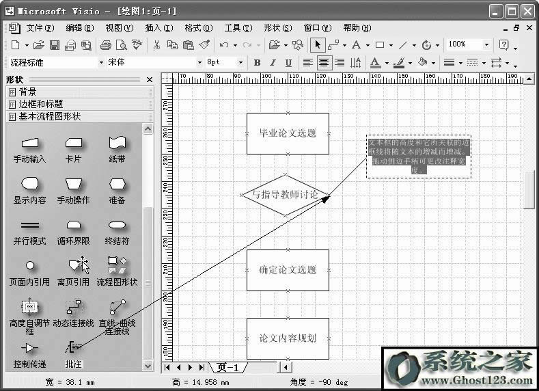Collapse the 基本流程图形状 stencil header
The width and height of the screenshot is (539, 391).
pyautogui.click(x=79, y=117)
